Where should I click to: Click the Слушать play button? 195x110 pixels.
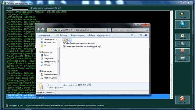[182, 24]
